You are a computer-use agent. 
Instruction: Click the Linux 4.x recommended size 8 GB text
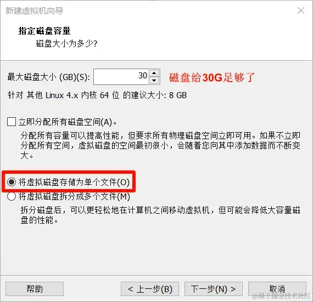tap(97, 95)
